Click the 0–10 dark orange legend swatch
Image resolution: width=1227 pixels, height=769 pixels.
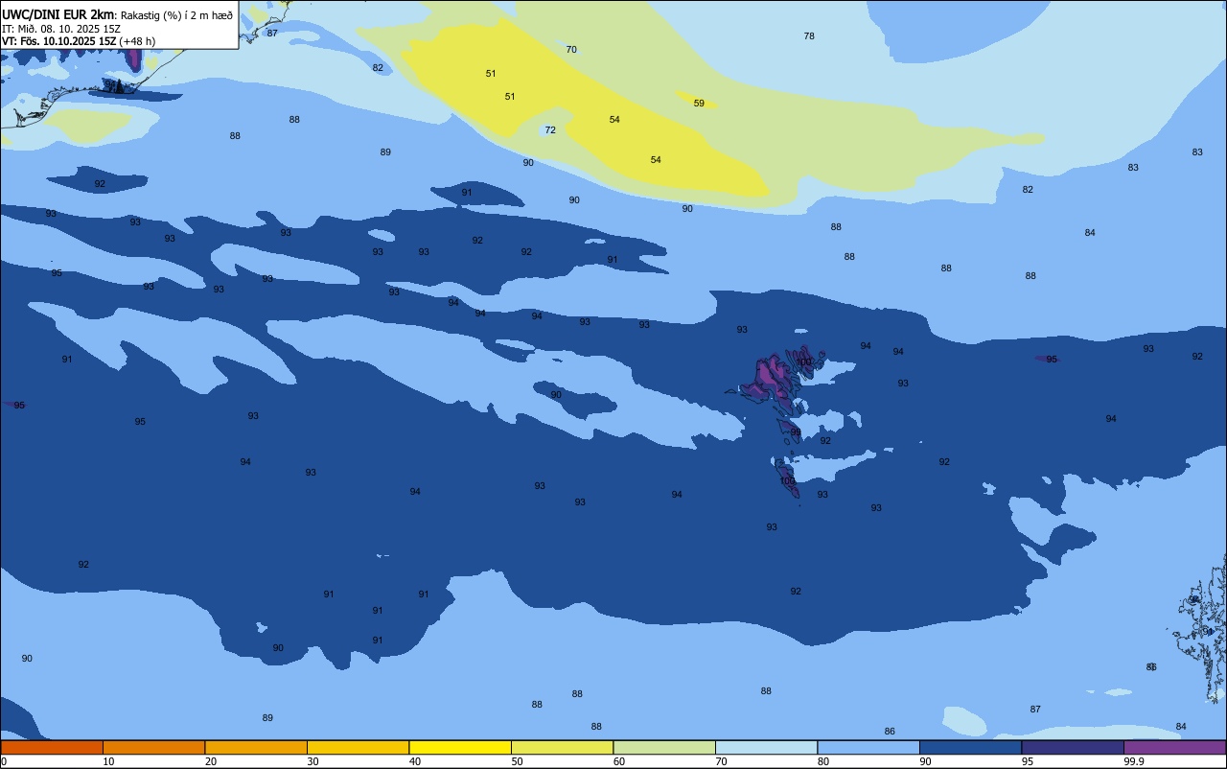52,747
